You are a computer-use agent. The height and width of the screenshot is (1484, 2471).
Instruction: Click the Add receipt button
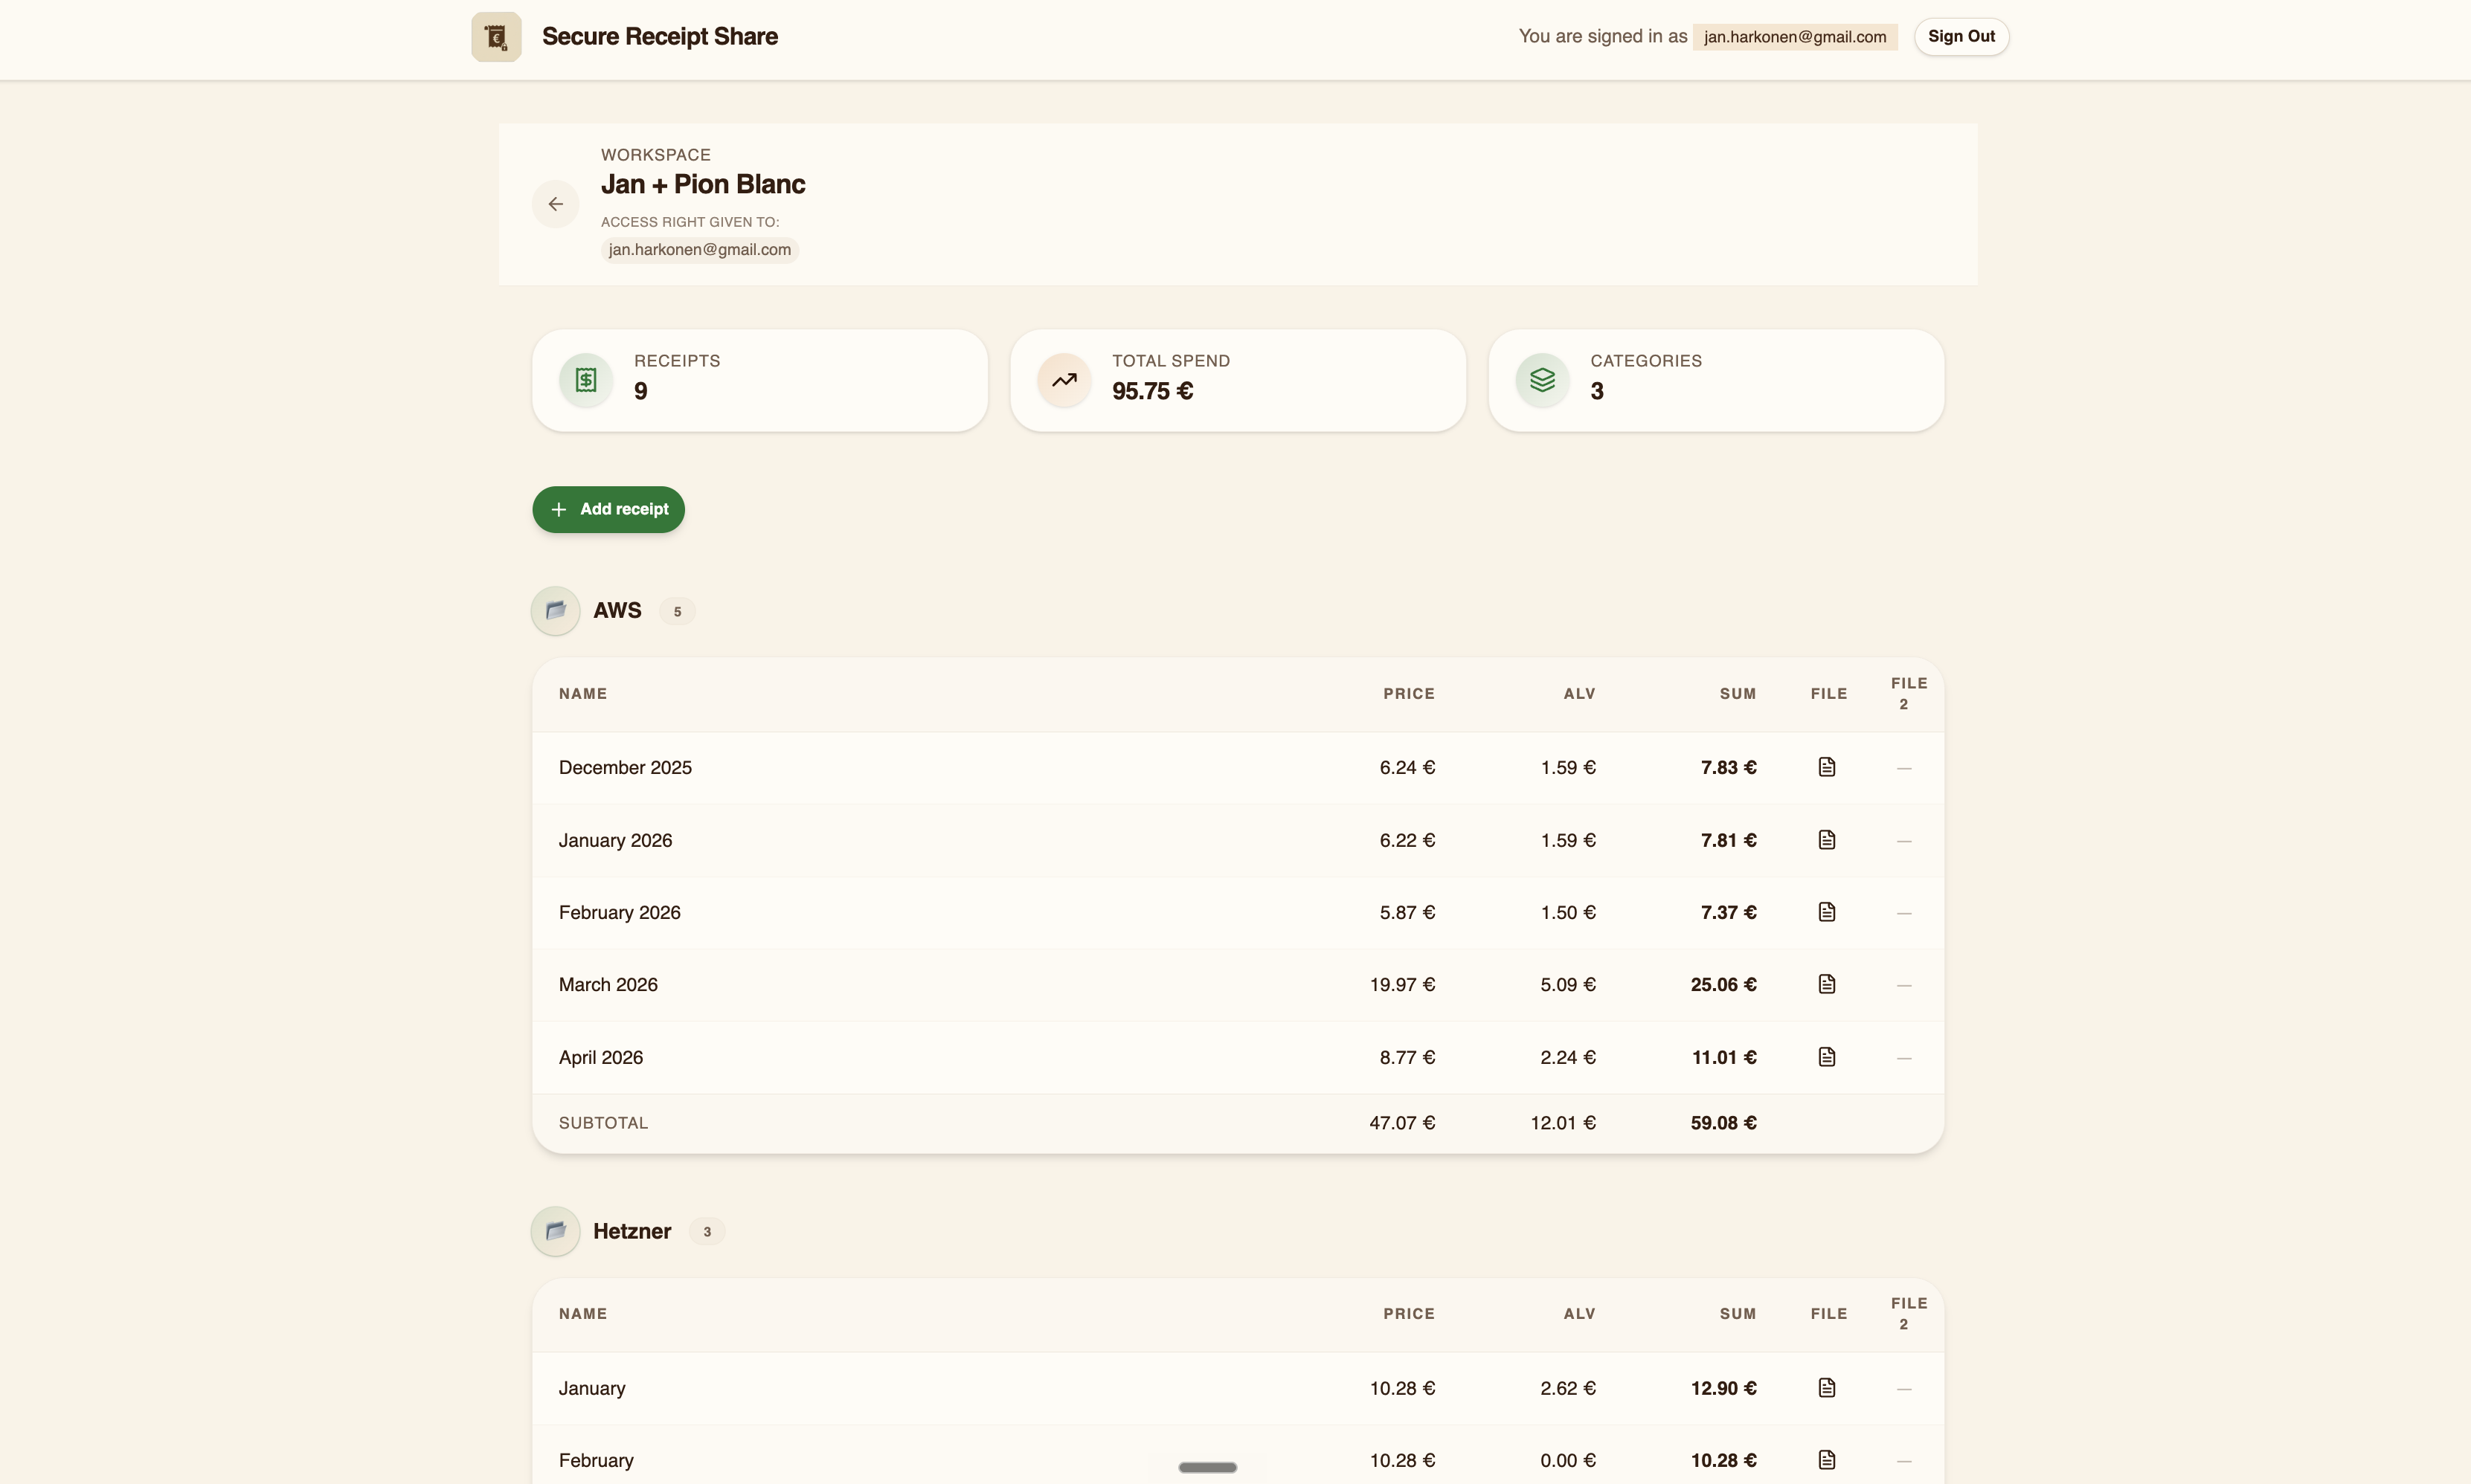[x=608, y=510]
